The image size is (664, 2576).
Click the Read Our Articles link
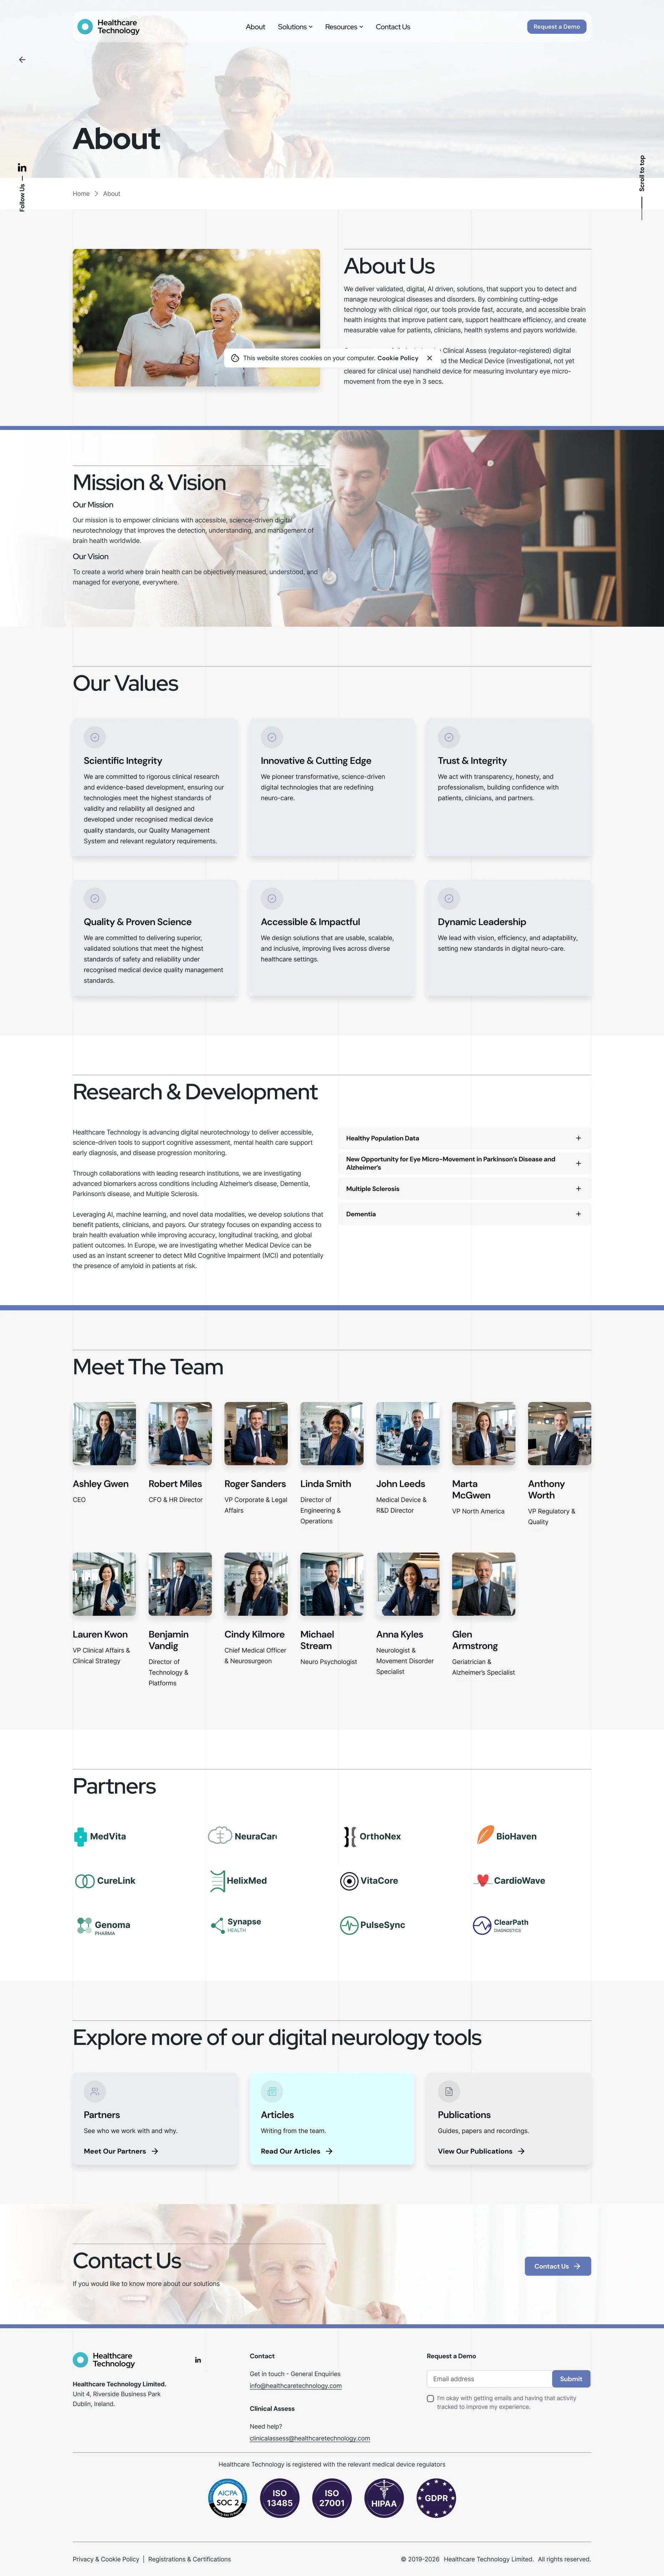297,2151
